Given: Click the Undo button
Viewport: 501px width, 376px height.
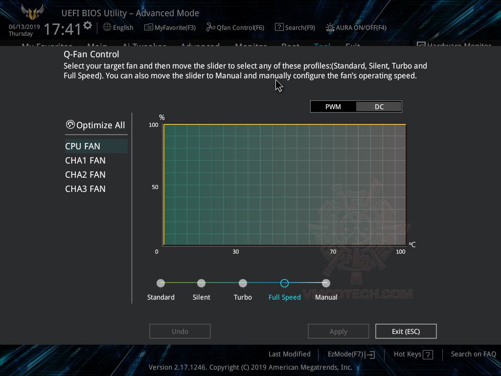Looking at the screenshot, I should click(x=180, y=331).
